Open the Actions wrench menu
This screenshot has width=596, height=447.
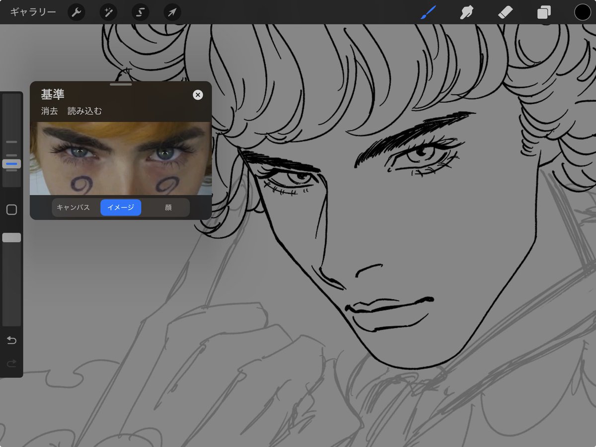[x=76, y=12]
